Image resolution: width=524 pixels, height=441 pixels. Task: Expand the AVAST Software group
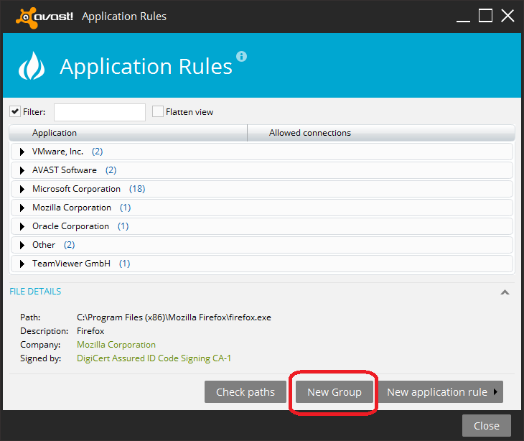(x=22, y=170)
